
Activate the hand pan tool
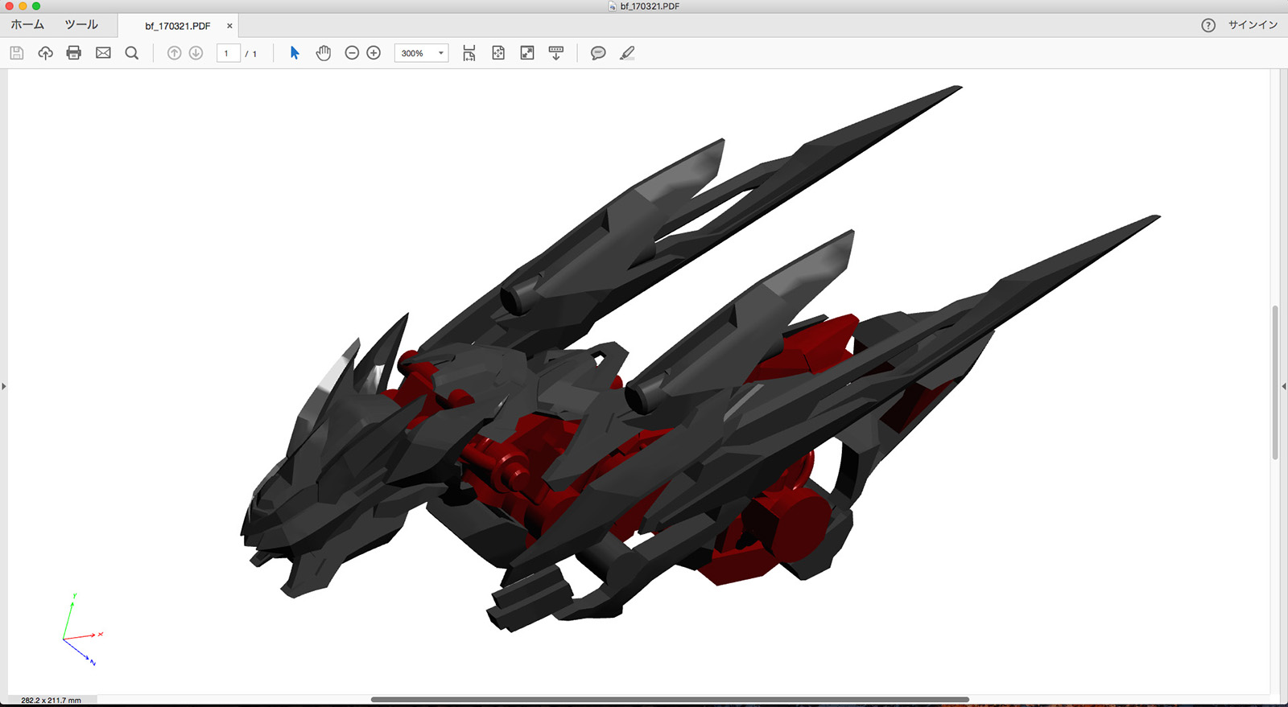[x=323, y=53]
